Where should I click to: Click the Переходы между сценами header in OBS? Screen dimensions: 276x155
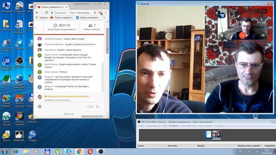point(249,146)
